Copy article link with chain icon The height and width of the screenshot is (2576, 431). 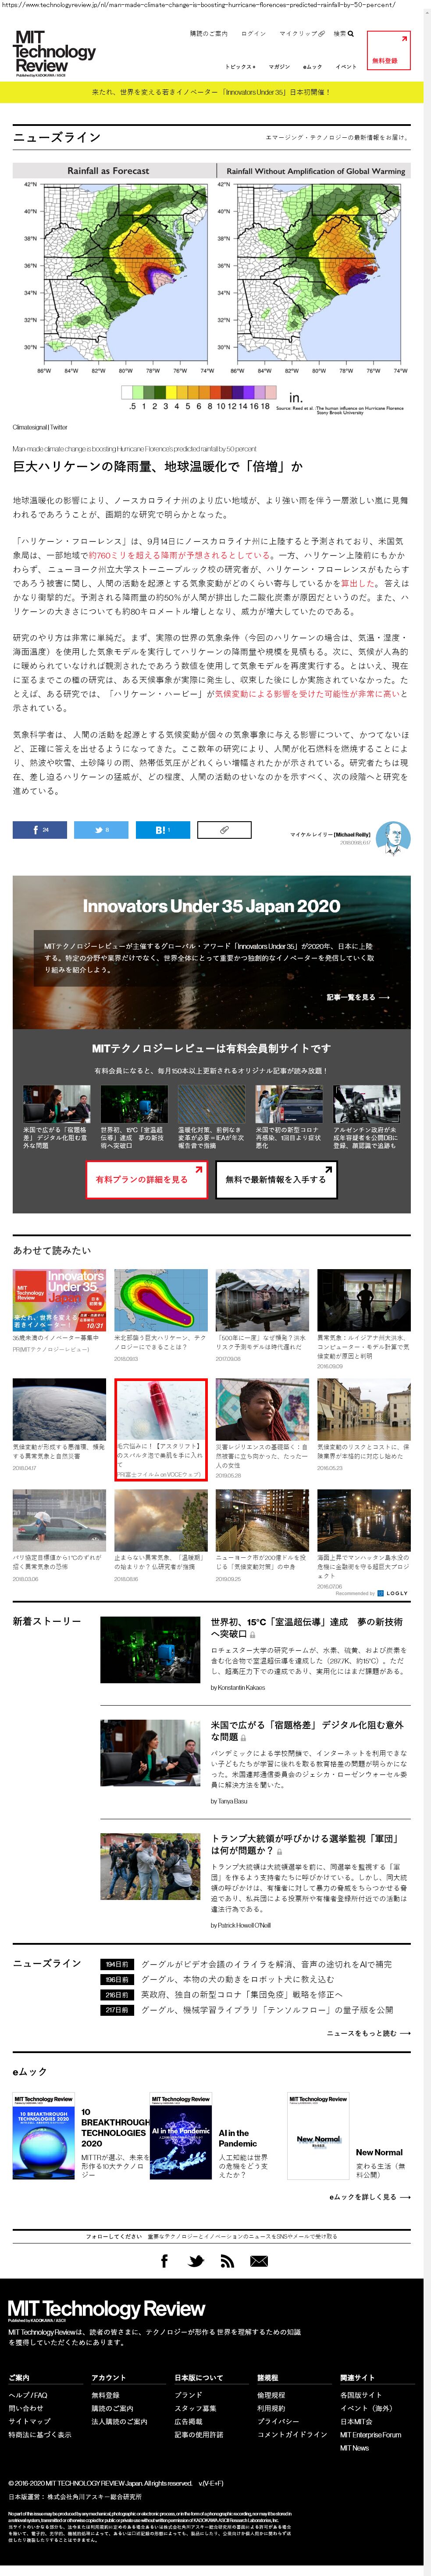[224, 829]
